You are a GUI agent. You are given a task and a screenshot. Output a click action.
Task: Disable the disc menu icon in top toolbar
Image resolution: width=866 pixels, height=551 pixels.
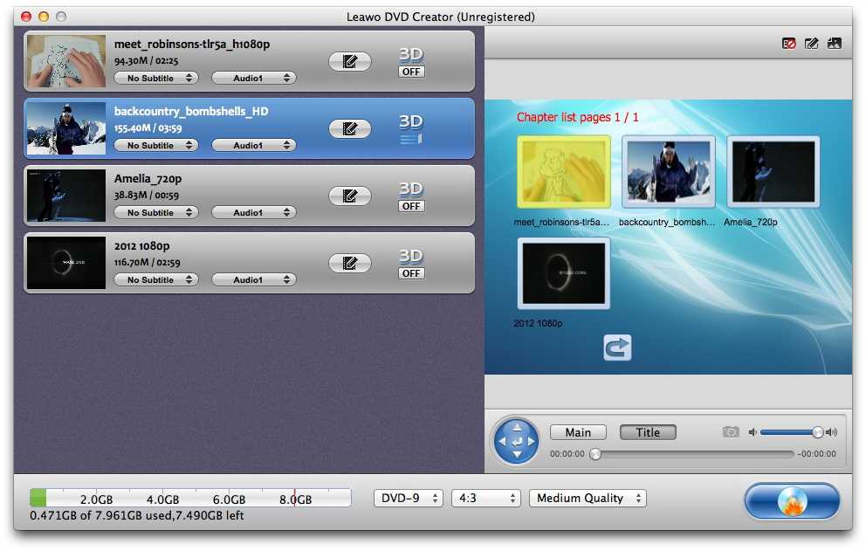coord(788,43)
